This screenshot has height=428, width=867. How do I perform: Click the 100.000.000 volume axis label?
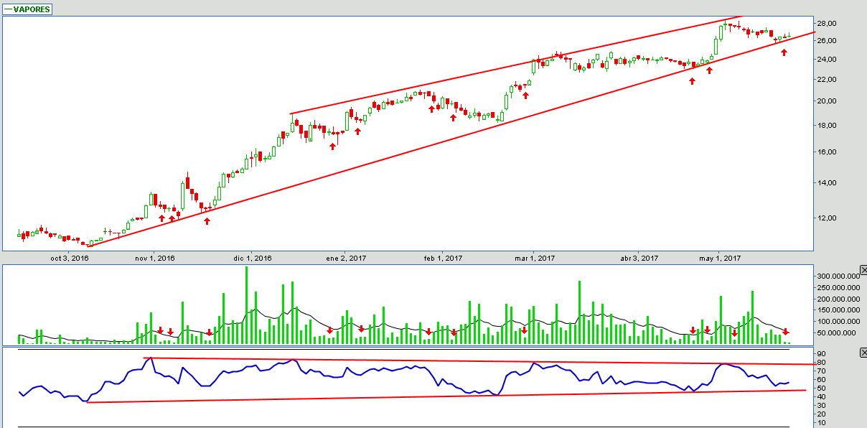(x=837, y=322)
